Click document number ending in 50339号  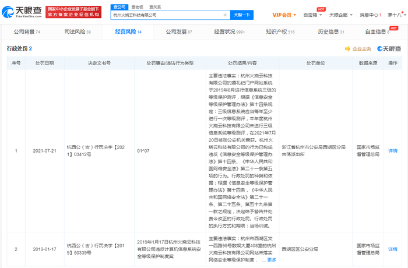[x=96, y=249]
